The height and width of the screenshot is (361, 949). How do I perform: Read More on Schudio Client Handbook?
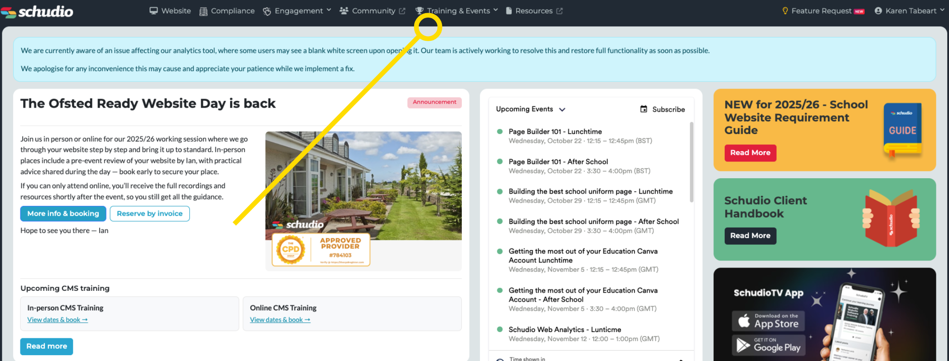[x=750, y=236]
